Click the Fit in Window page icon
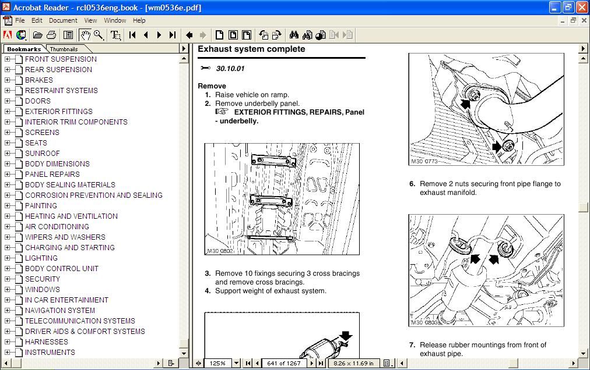 (233, 35)
